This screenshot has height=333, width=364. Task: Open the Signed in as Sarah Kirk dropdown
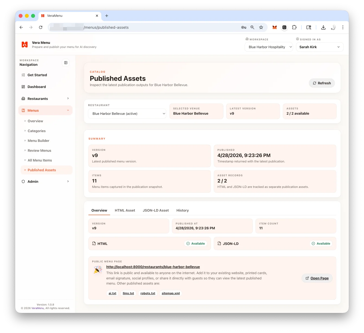tap(320, 47)
